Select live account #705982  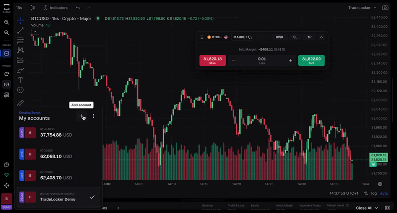(58, 175)
